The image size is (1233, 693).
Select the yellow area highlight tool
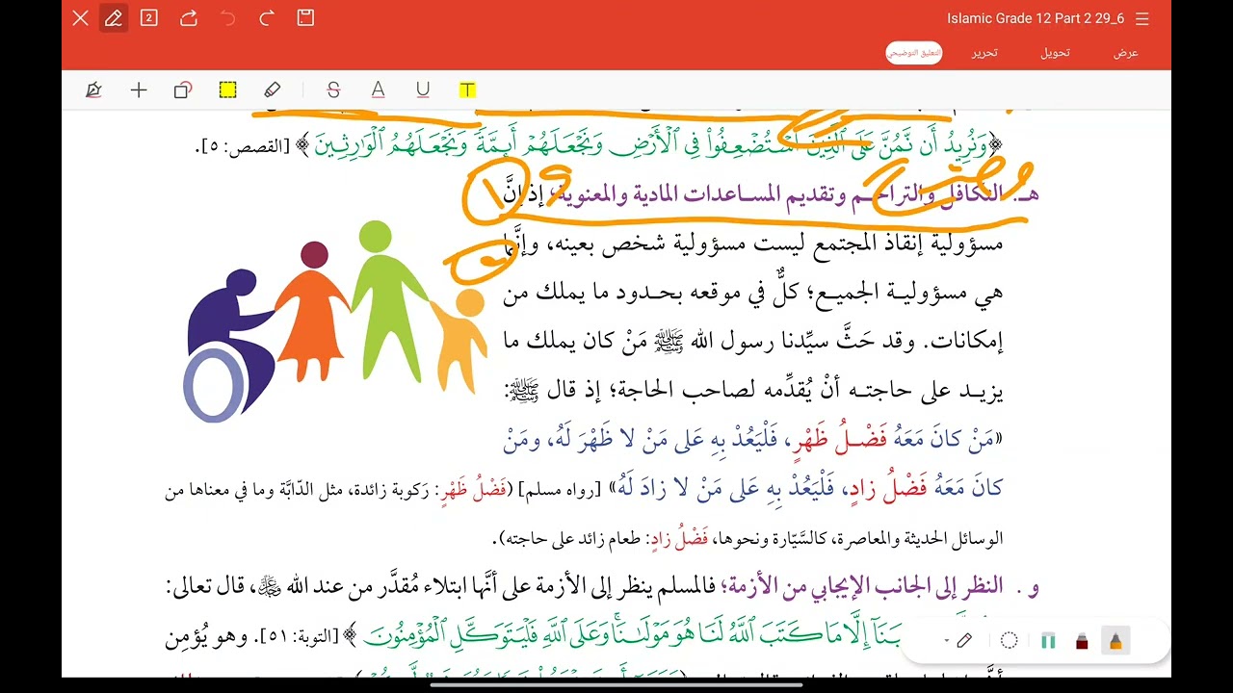pyautogui.click(x=227, y=90)
